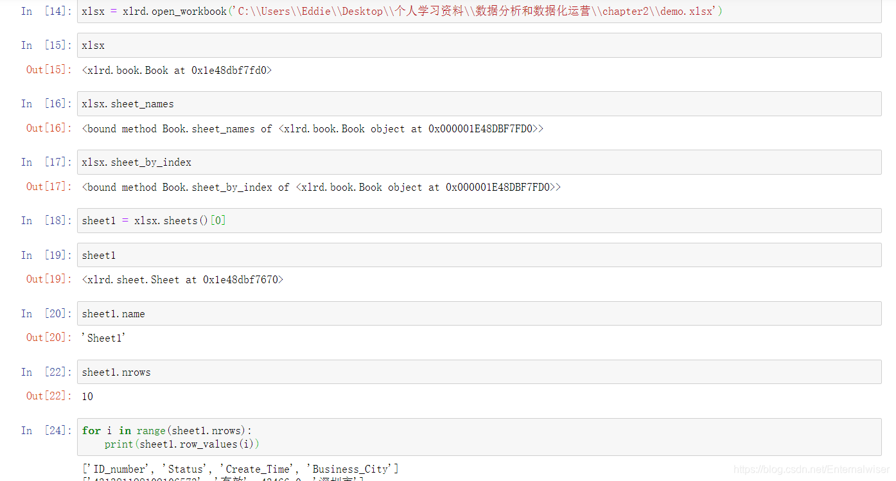Image resolution: width=896 pixels, height=481 pixels.
Task: Click the In [16] prompt label
Action: tap(46, 103)
